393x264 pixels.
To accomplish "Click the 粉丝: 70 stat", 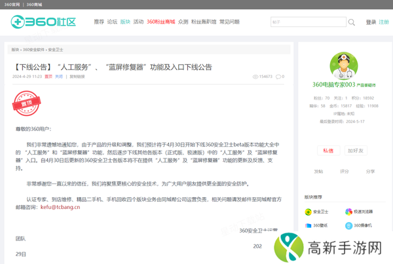I will 322,98.
